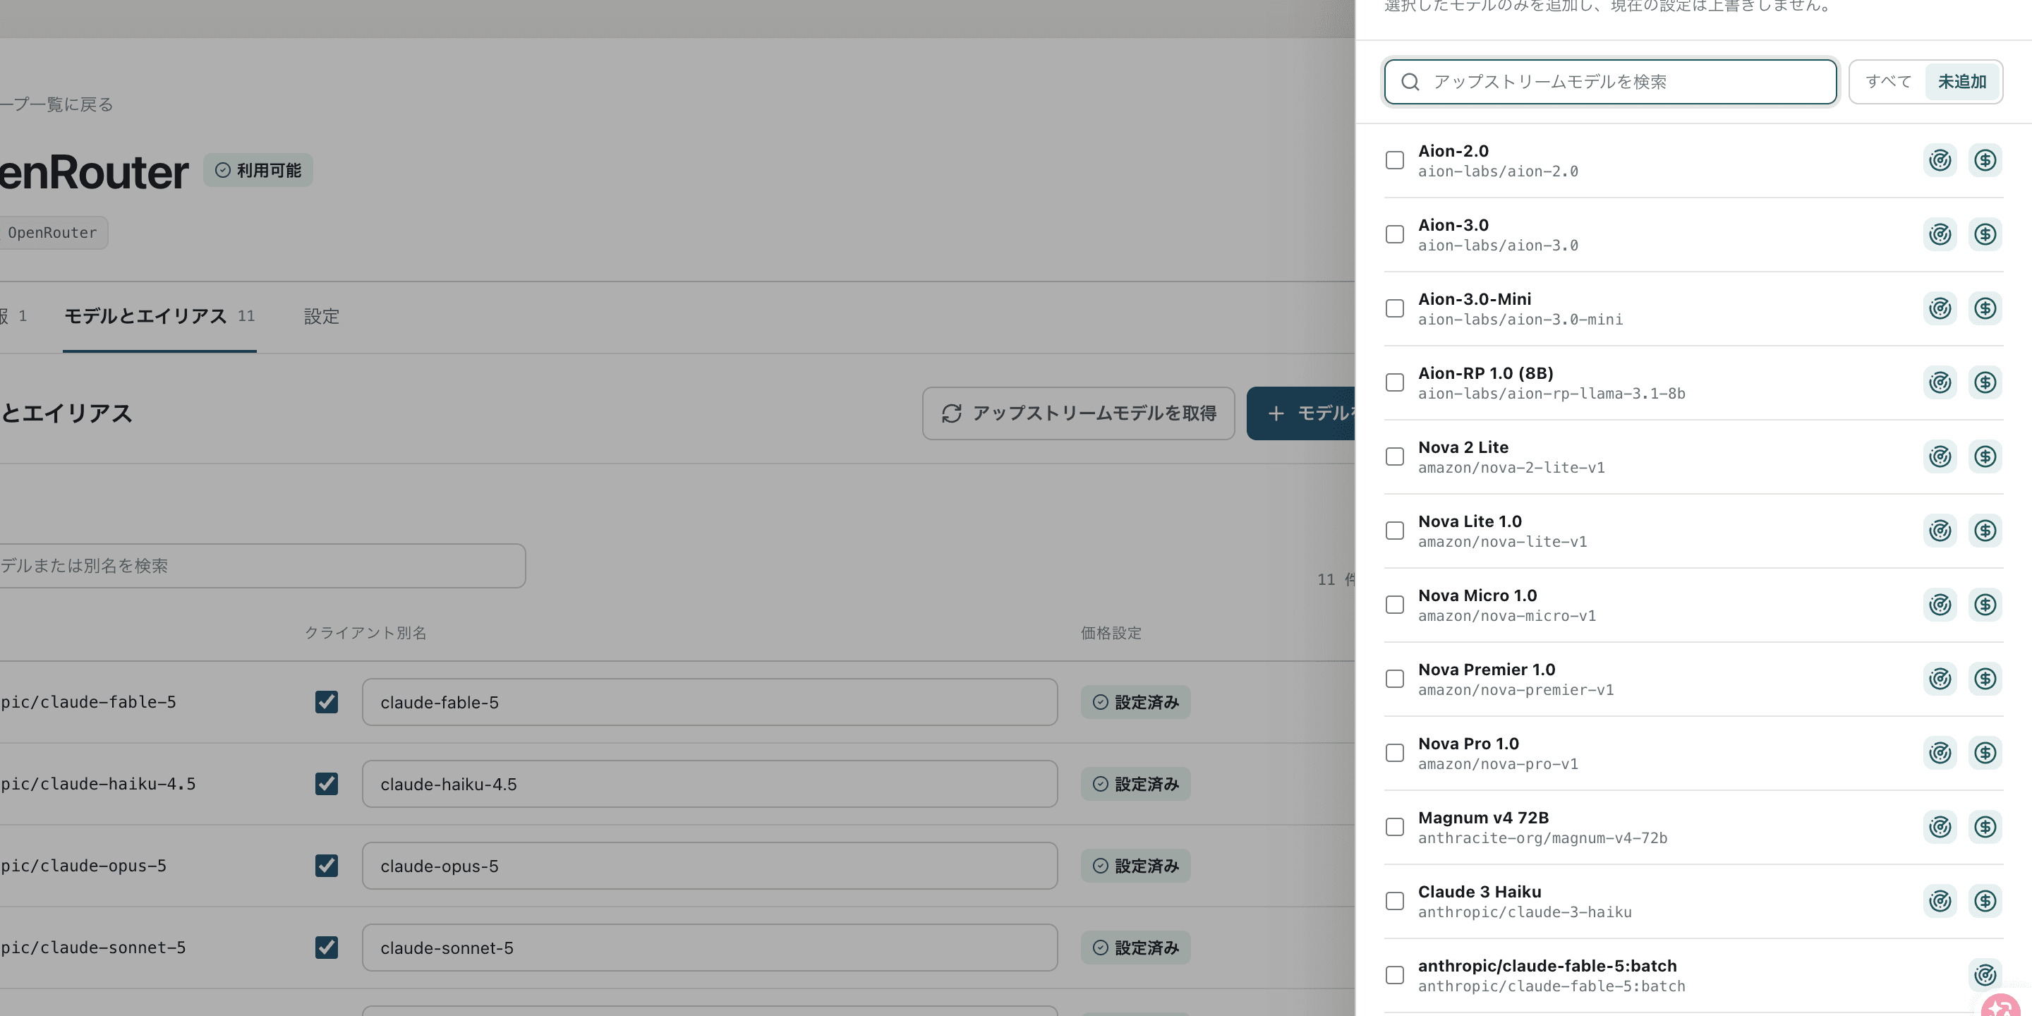Focus the アップストリームモデルを検索 search field

pyautogui.click(x=1610, y=82)
